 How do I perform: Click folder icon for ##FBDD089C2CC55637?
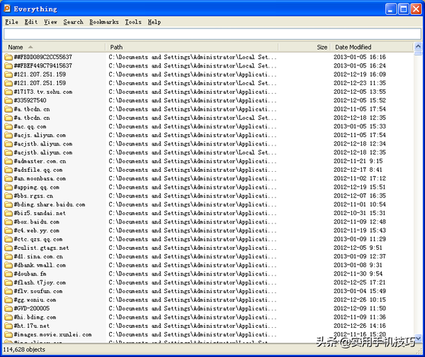click(8, 57)
